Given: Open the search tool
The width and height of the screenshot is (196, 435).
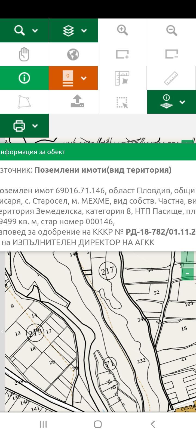Looking at the screenshot, I should point(19,30).
